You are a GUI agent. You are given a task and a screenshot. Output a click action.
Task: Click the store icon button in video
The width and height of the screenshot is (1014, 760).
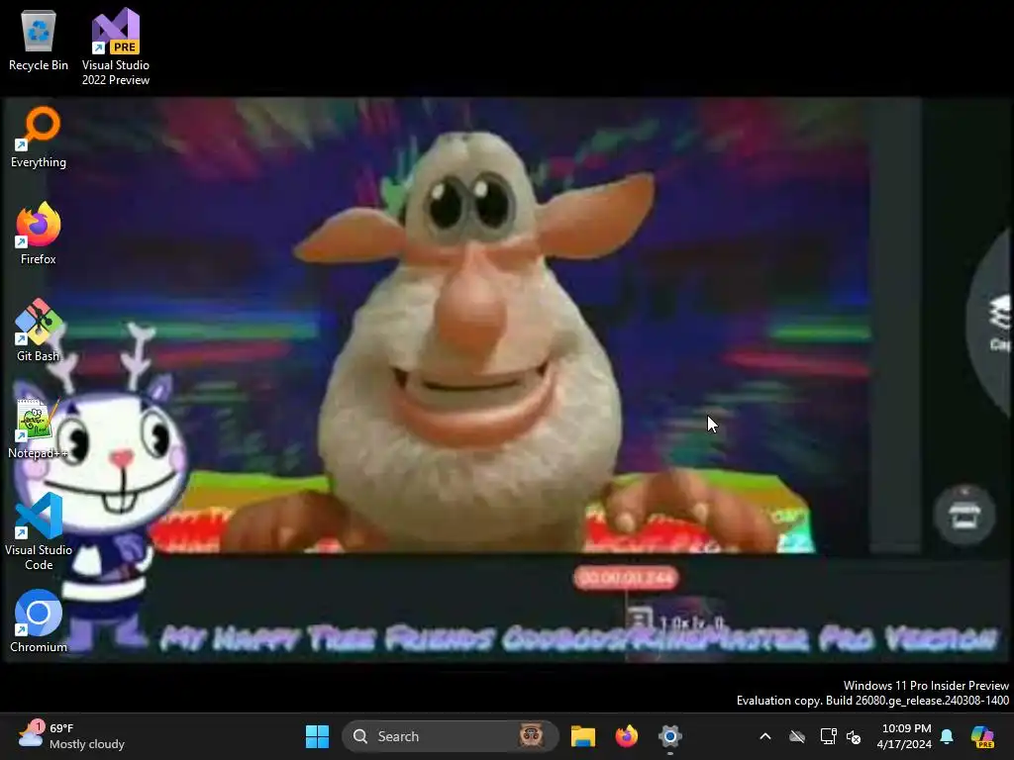(x=964, y=515)
